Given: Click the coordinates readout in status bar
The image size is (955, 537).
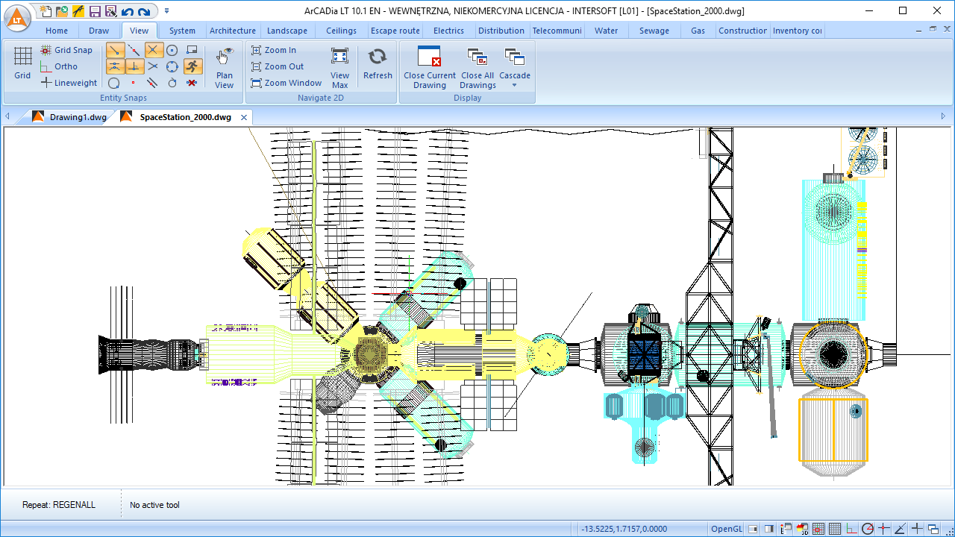Looking at the screenshot, I should coord(625,529).
